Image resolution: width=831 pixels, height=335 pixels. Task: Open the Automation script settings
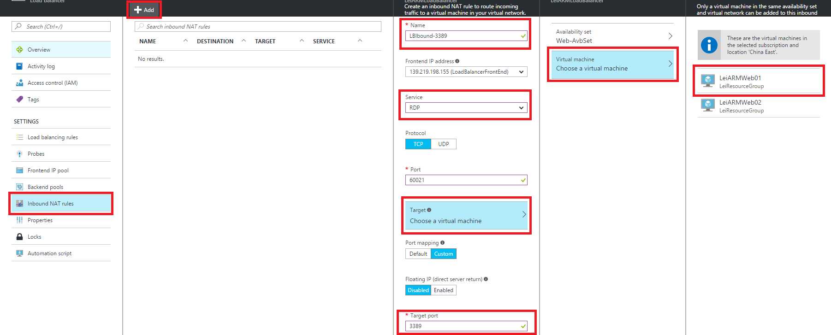(61, 253)
